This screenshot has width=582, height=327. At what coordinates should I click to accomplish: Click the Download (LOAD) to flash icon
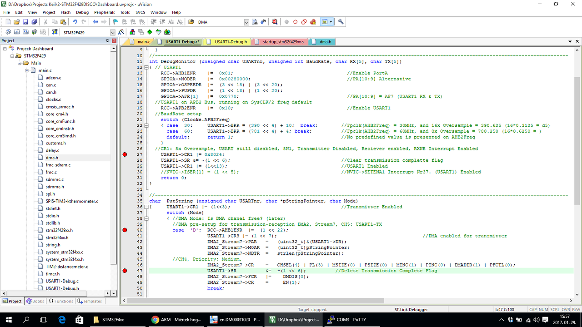coord(55,32)
